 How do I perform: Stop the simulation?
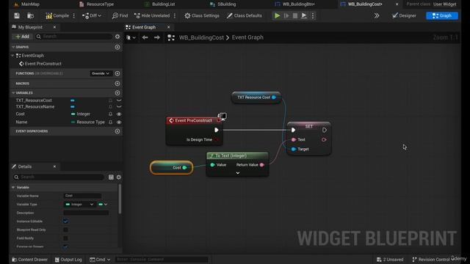[x=295, y=15]
